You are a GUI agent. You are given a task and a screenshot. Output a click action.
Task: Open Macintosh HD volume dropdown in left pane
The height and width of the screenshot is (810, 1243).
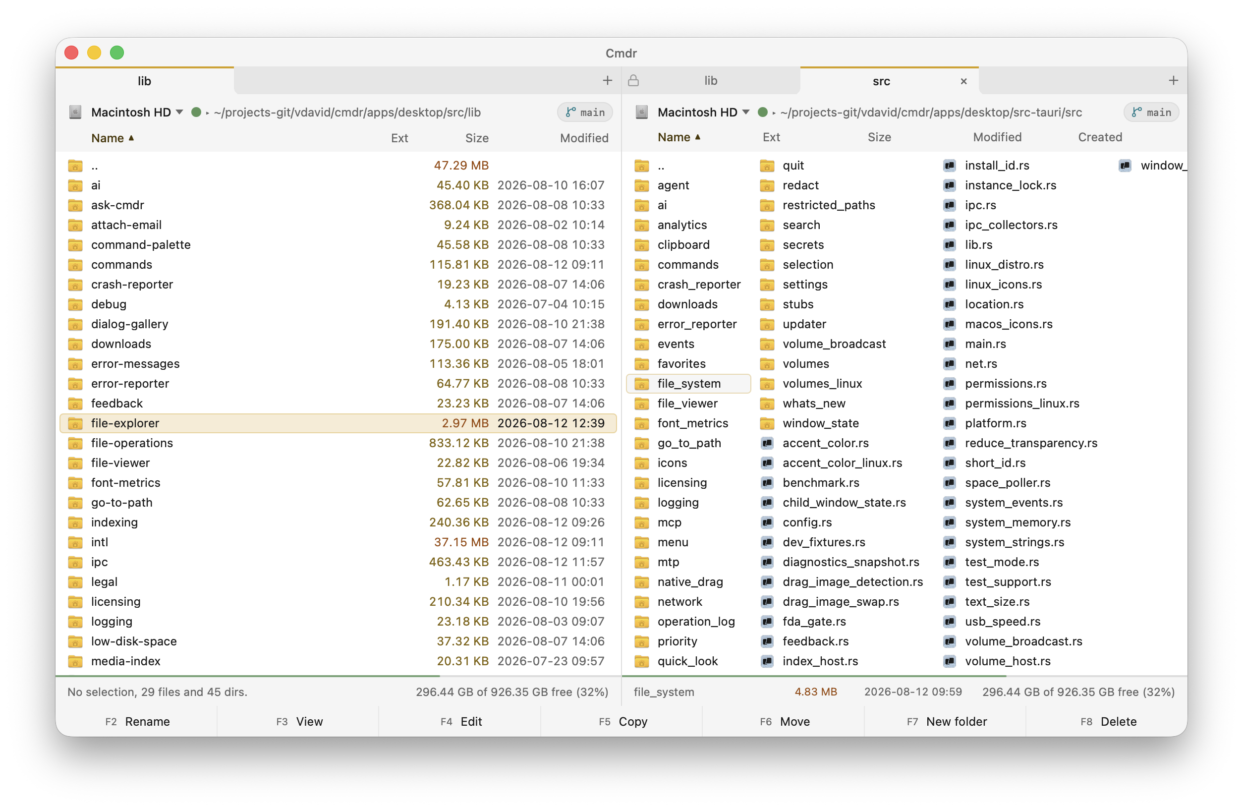point(136,113)
